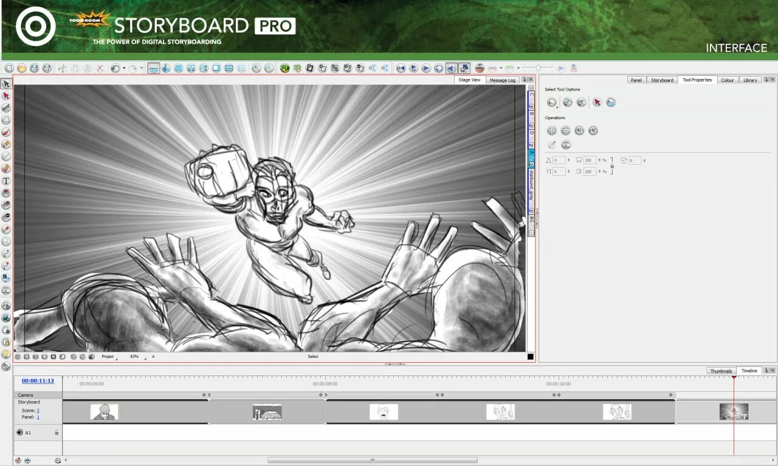The image size is (778, 466).
Task: Select the Timeline tab
Action: 749,371
